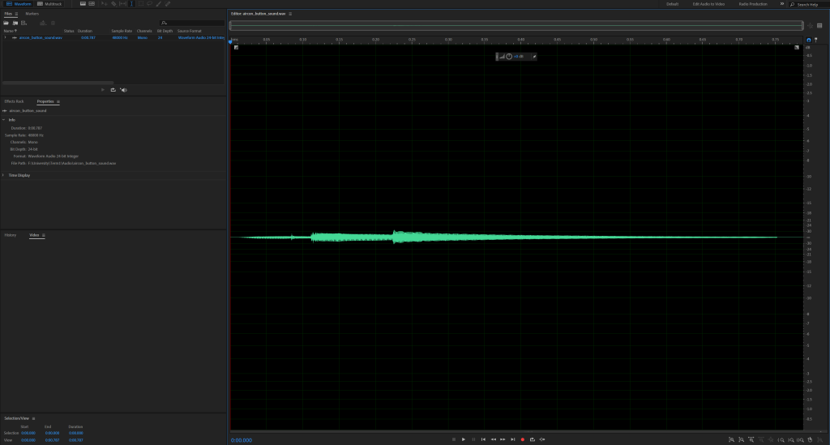Switch to the Effects Rack tab
This screenshot has height=445, width=830.
click(x=15, y=101)
